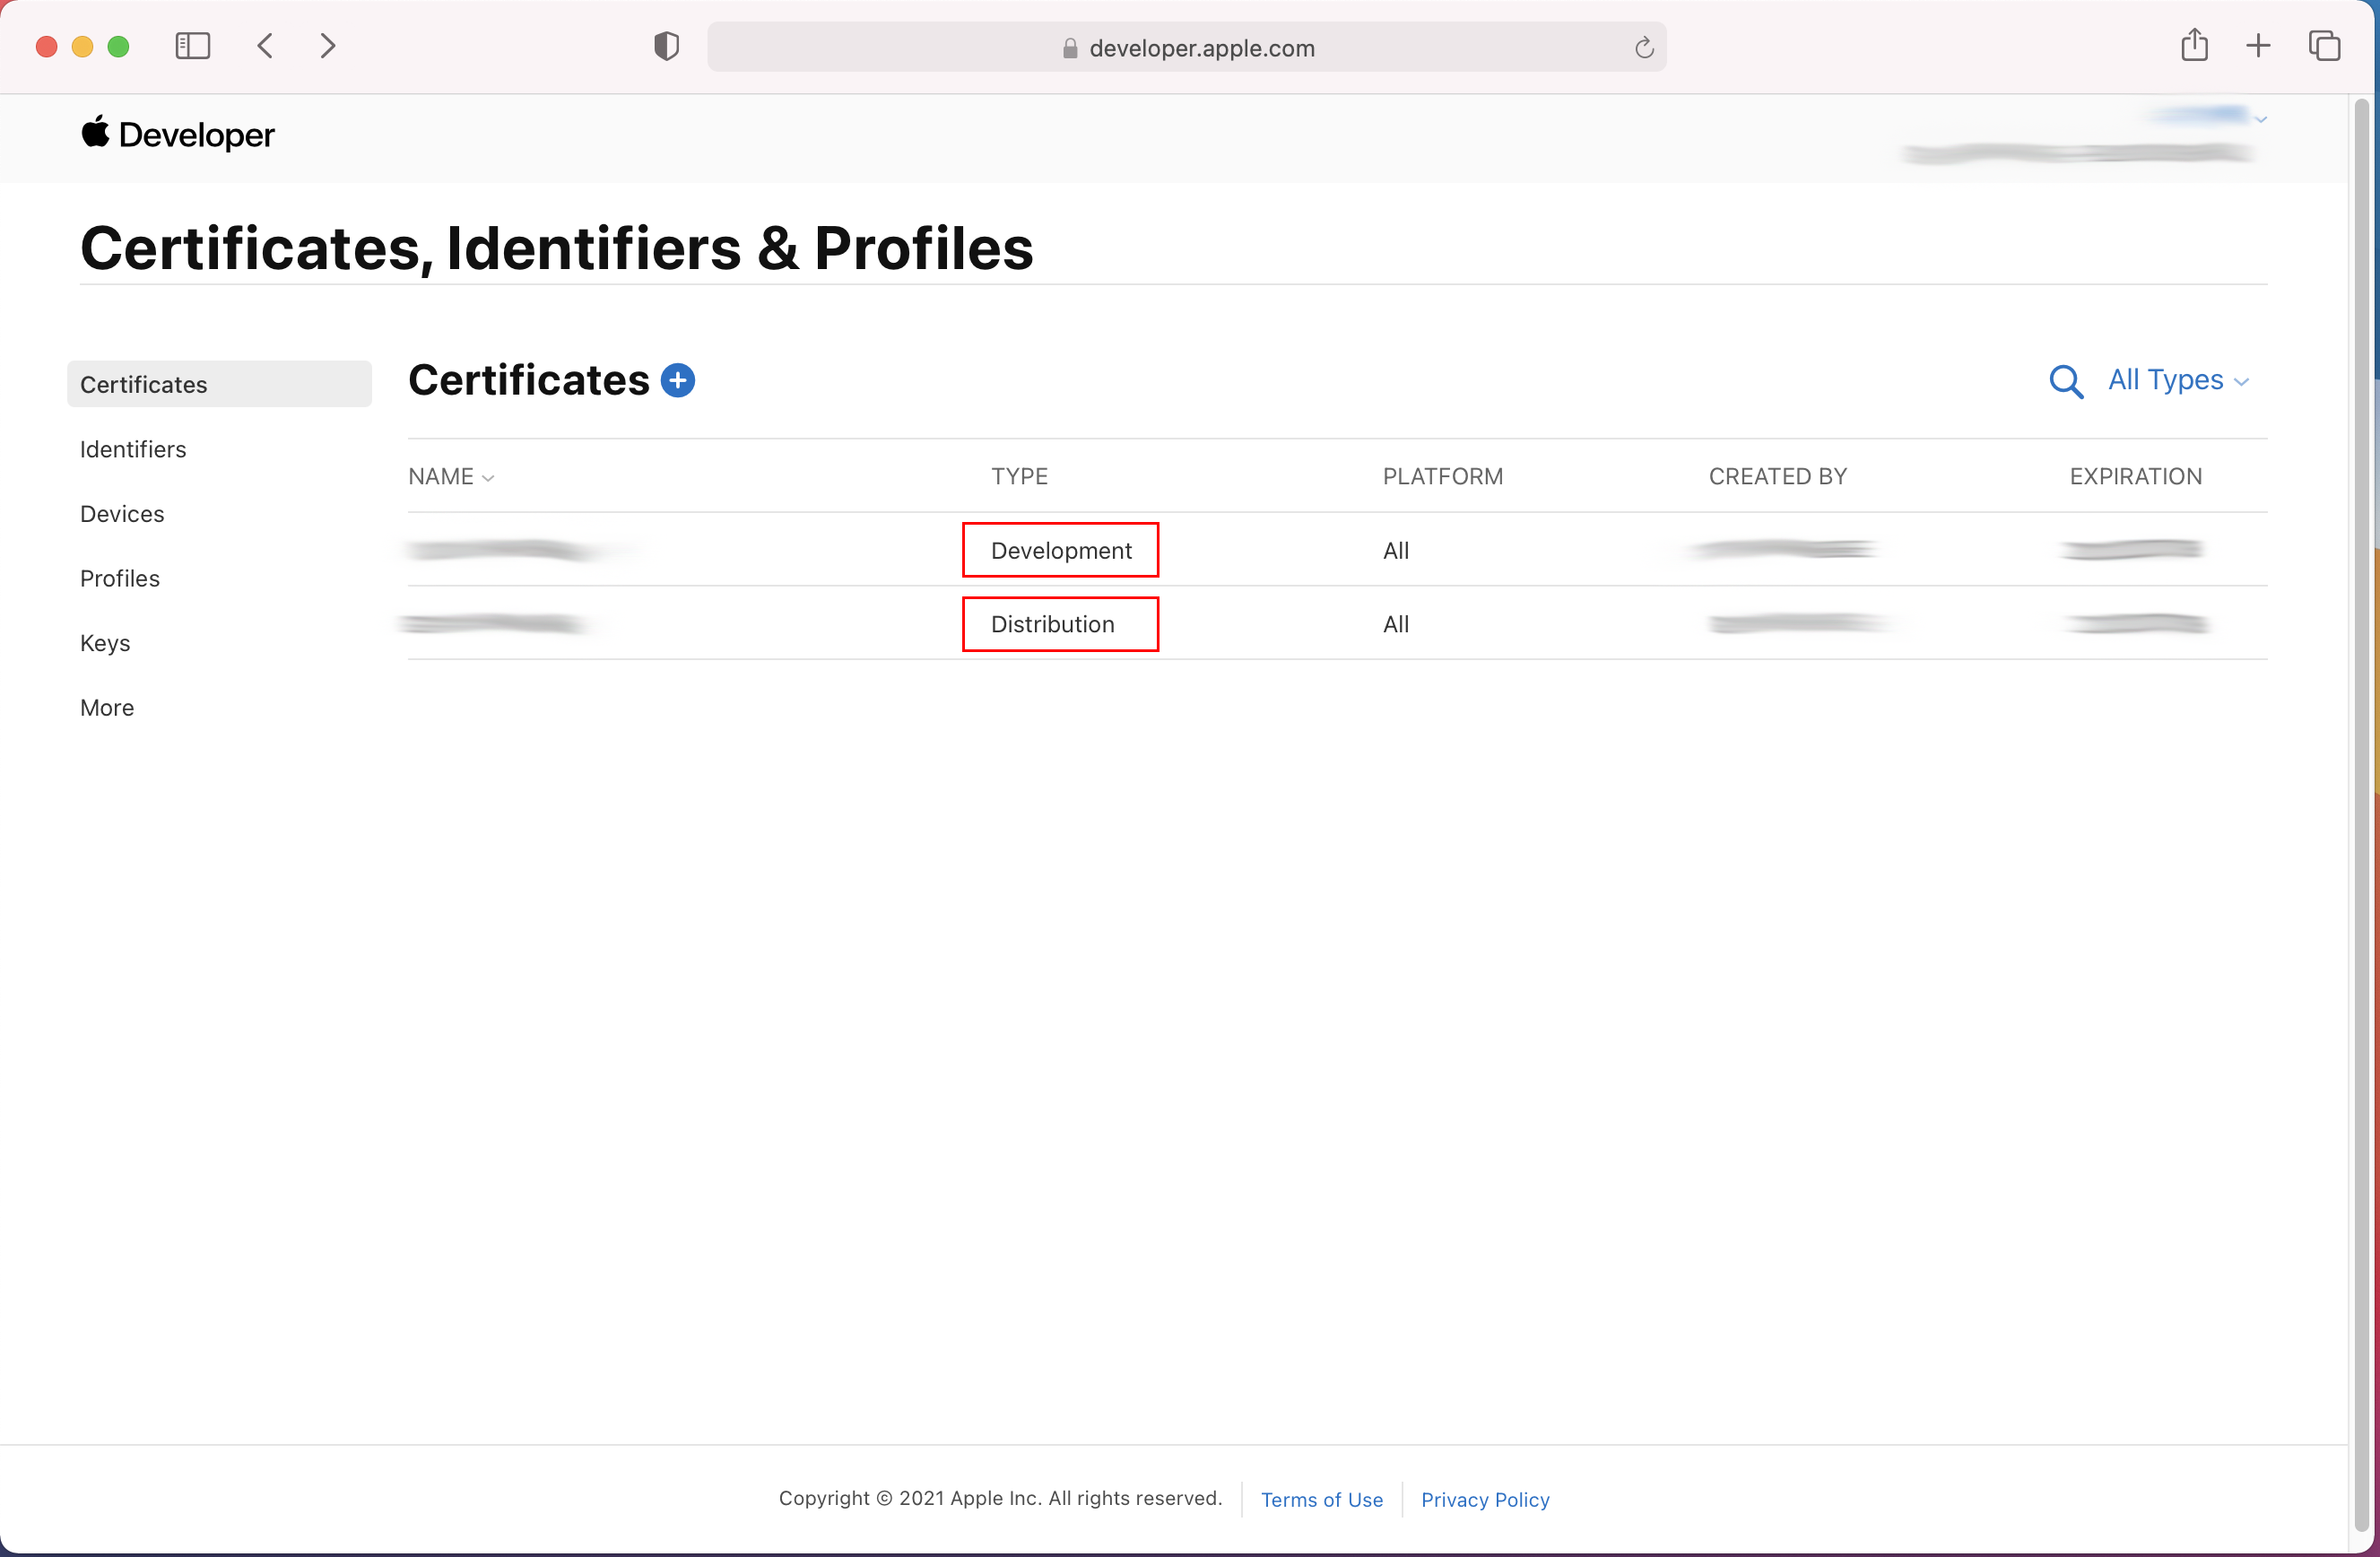Screen dimensions: 2380x1557
Task: Open the Keys sidebar item
Action: [105, 643]
